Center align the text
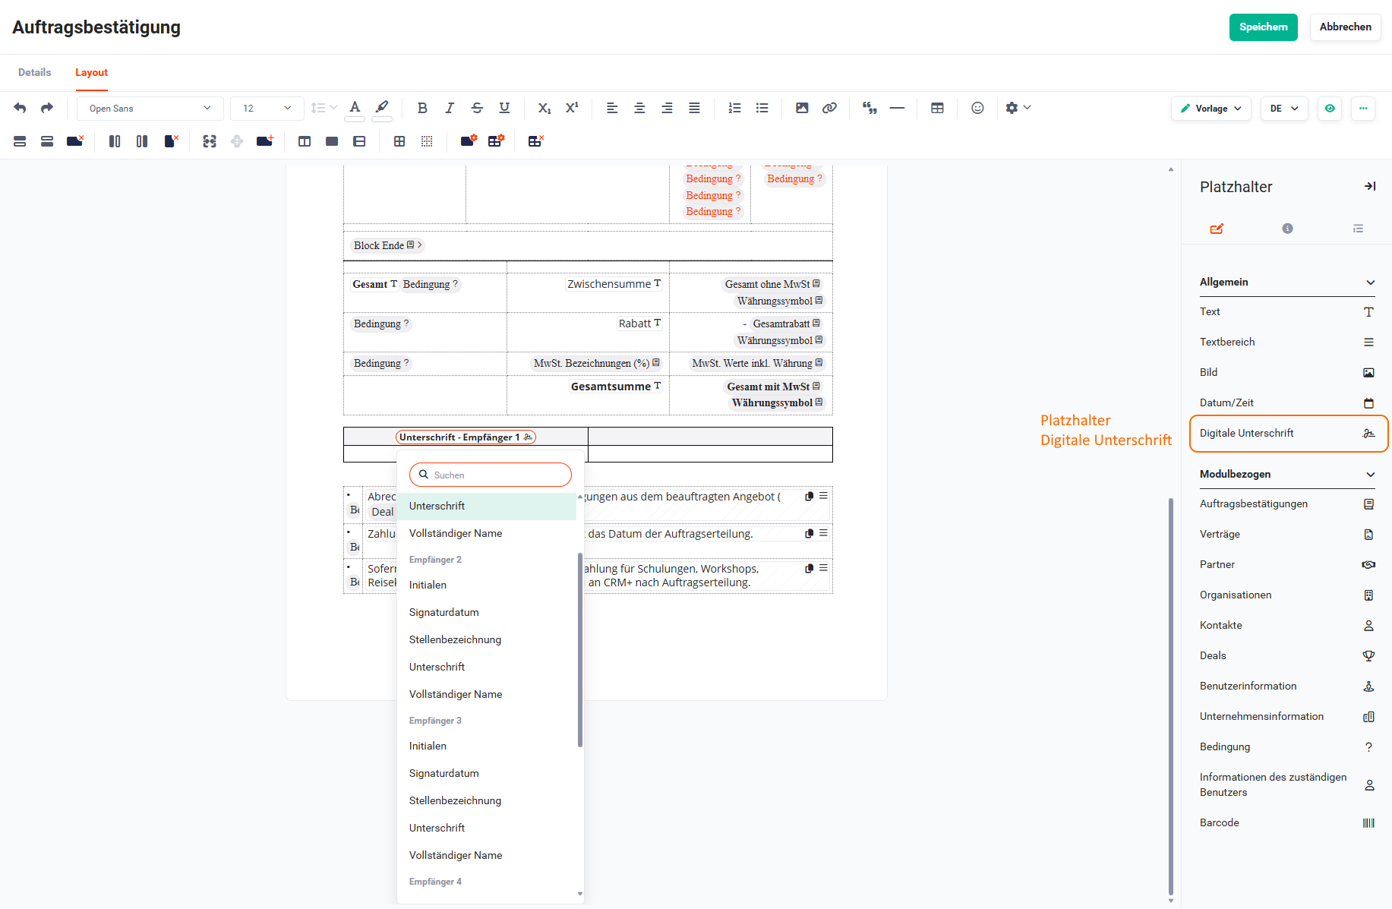The height and width of the screenshot is (909, 1392). tap(639, 108)
